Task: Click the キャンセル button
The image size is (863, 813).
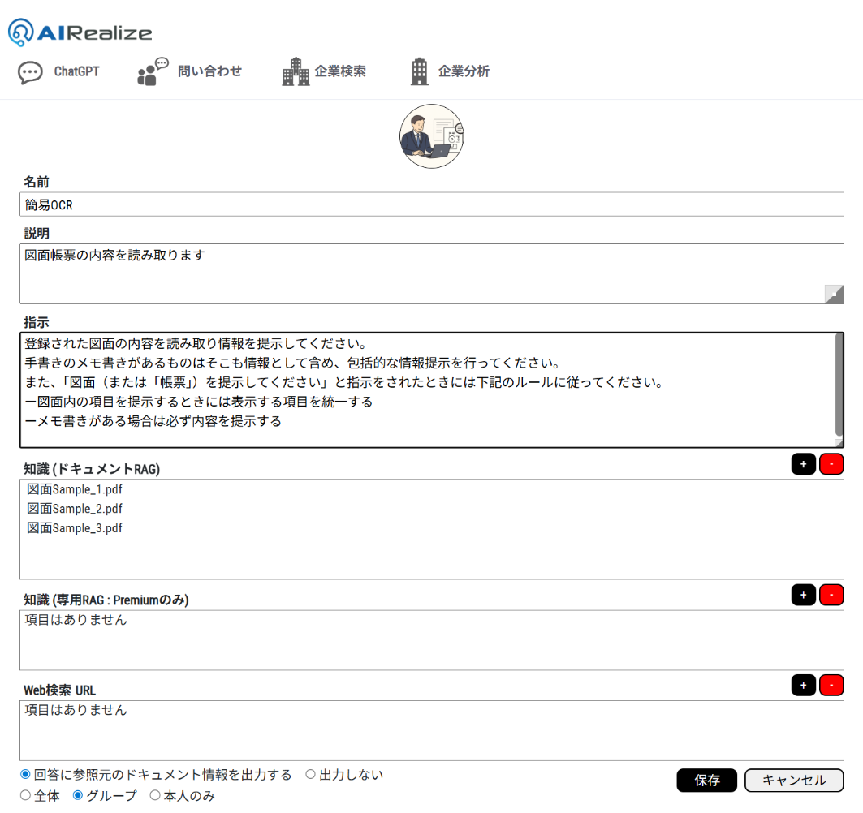Action: click(x=793, y=780)
